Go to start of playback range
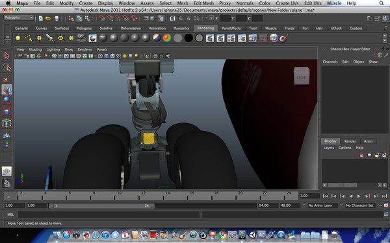390x243 pixels. tap(325, 196)
